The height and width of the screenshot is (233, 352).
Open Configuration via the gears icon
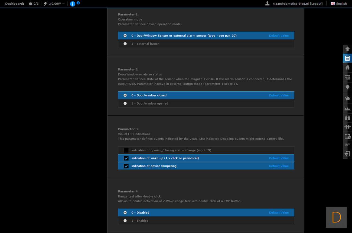[347, 145]
